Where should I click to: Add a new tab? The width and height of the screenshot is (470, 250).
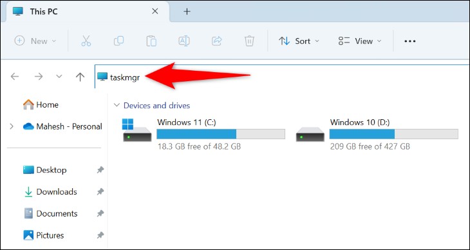tap(187, 12)
